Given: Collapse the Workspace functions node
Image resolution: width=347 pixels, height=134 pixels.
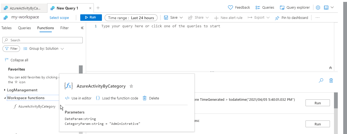Looking at the screenshot, I should pos(5,98).
